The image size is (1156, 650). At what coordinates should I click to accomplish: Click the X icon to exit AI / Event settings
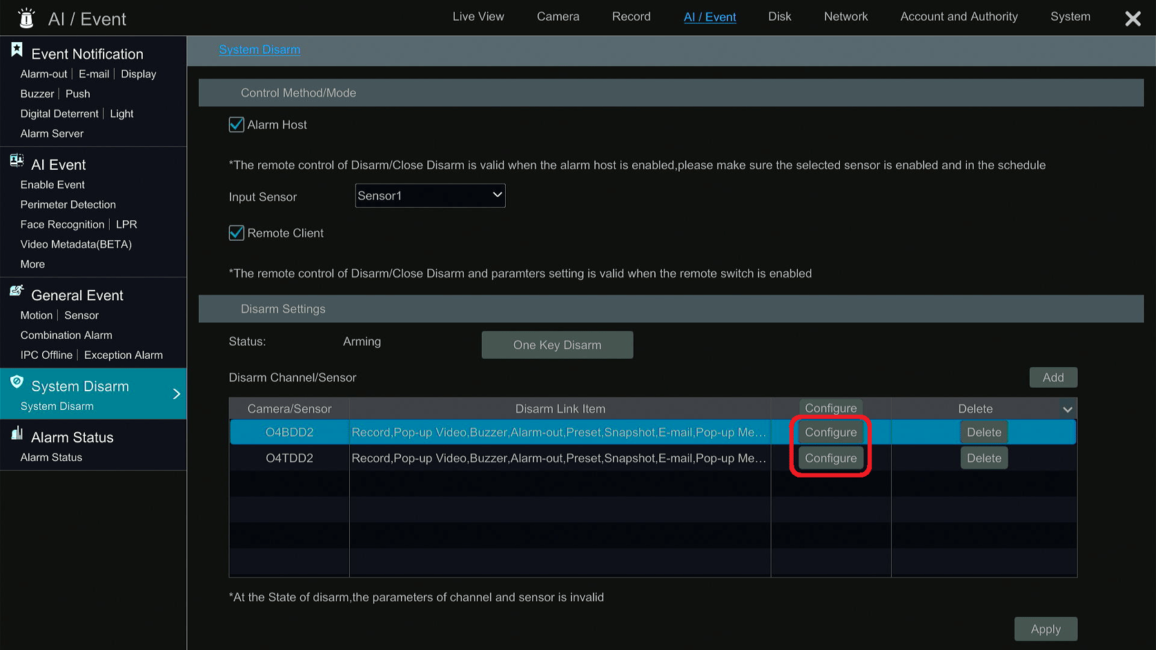coord(1133,19)
